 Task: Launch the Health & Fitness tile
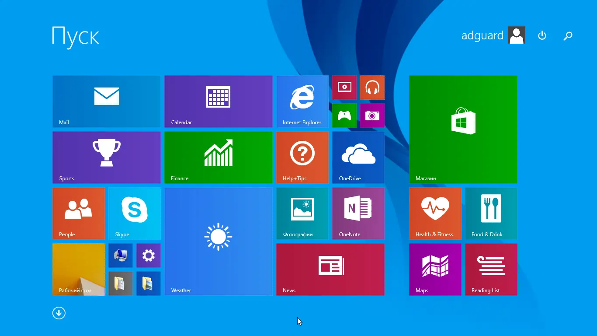[x=435, y=213]
